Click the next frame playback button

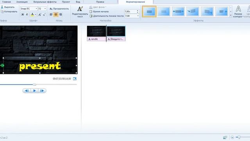tap(42, 91)
